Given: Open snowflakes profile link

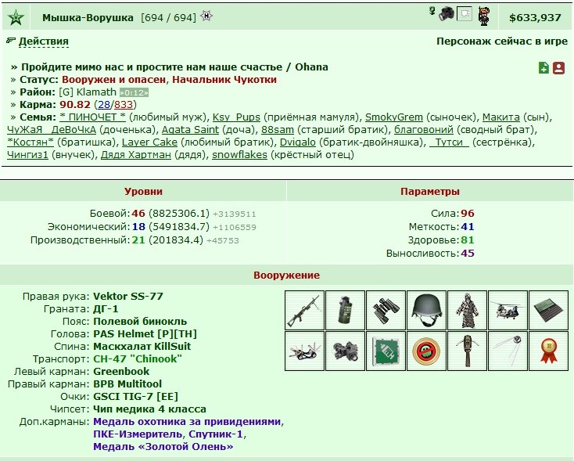Looking at the screenshot, I should [240, 155].
